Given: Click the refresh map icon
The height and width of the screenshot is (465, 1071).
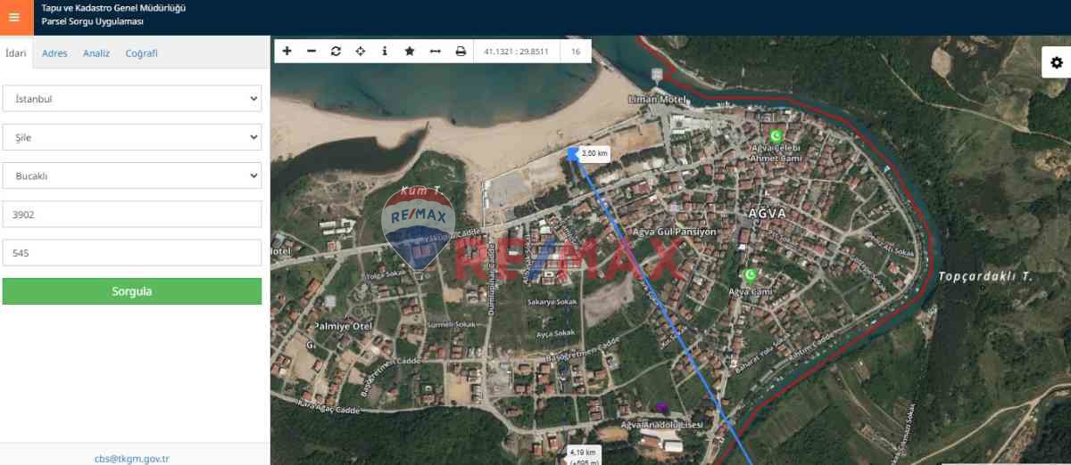Looking at the screenshot, I should pyautogui.click(x=336, y=52).
